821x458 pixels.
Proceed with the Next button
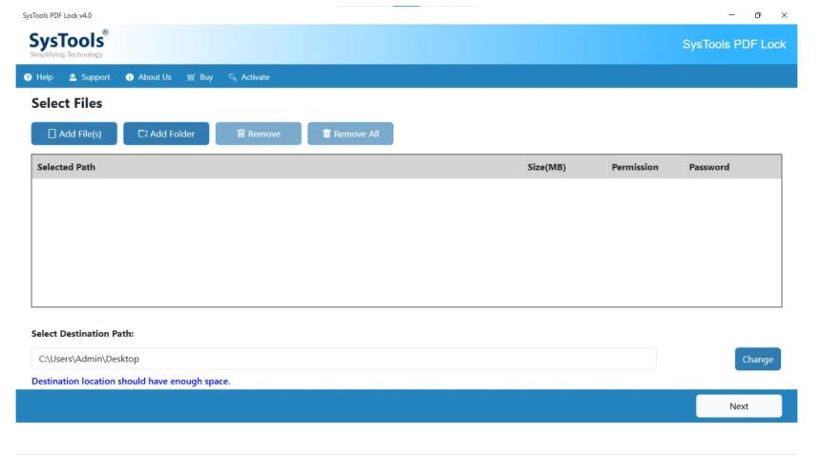(738, 406)
